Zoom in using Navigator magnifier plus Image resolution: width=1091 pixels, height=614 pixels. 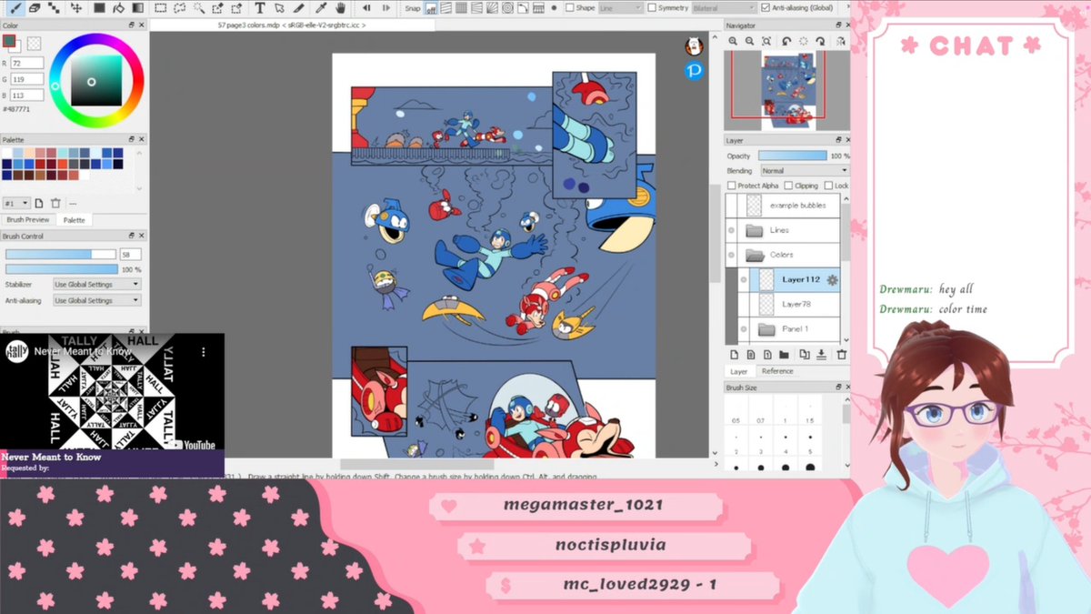pos(733,41)
